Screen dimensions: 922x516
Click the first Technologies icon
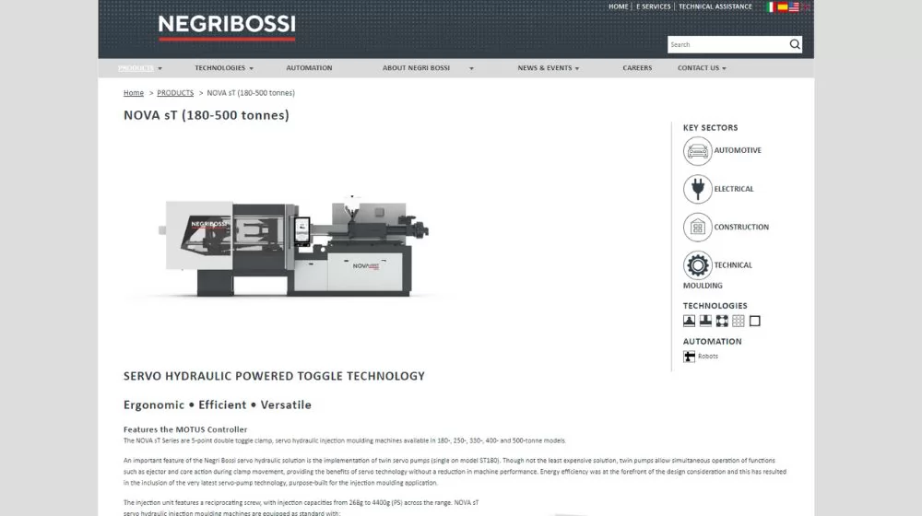click(689, 321)
